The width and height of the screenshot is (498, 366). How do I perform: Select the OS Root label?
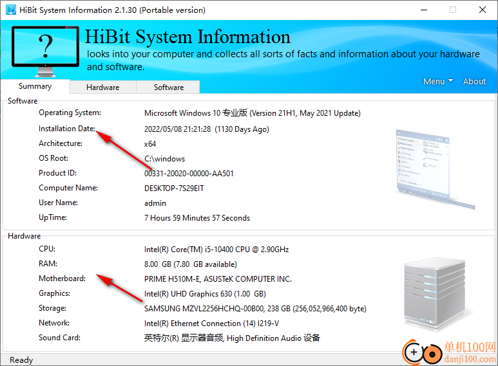point(53,158)
